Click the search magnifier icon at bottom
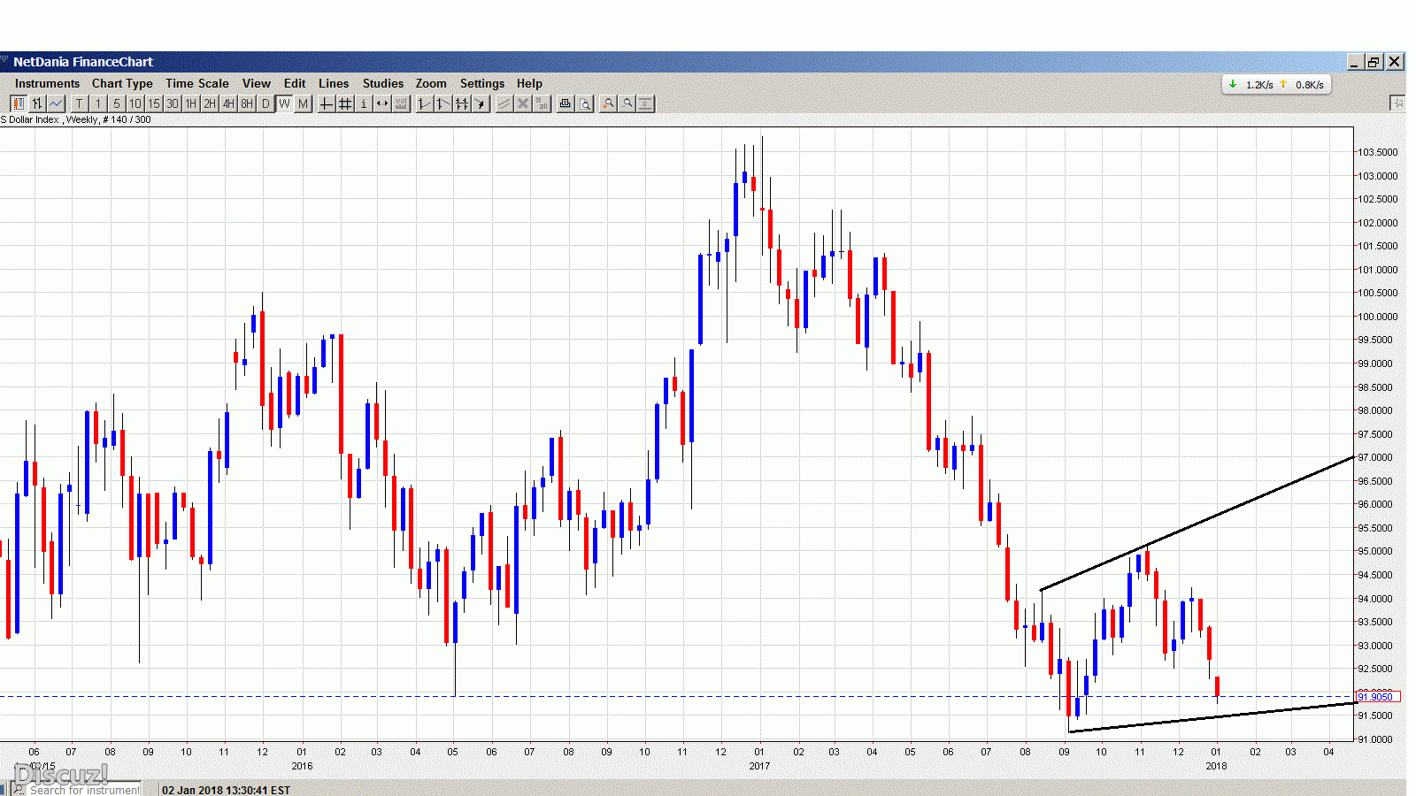This screenshot has width=1416, height=796. pos(18,789)
